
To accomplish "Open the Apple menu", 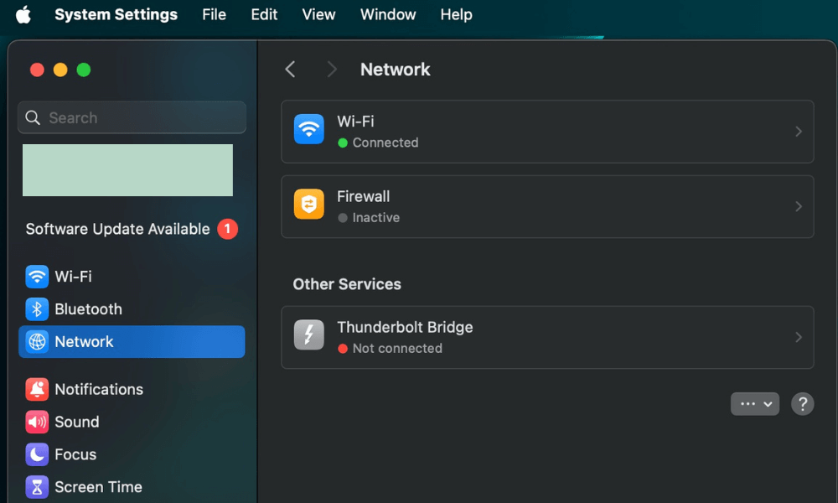I will click(23, 15).
